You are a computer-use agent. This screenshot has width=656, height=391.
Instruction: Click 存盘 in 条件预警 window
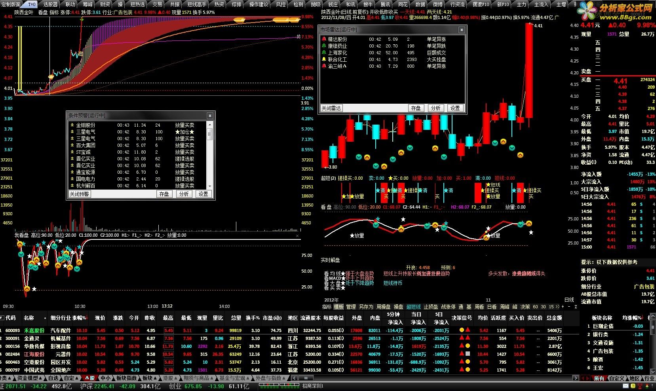(x=164, y=194)
